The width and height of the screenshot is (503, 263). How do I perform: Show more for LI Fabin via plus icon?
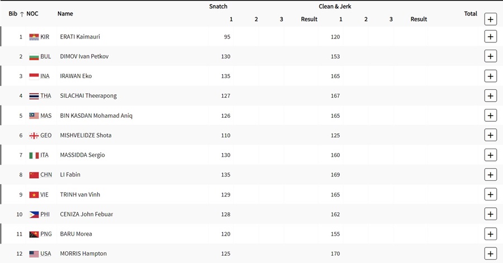tap(490, 175)
